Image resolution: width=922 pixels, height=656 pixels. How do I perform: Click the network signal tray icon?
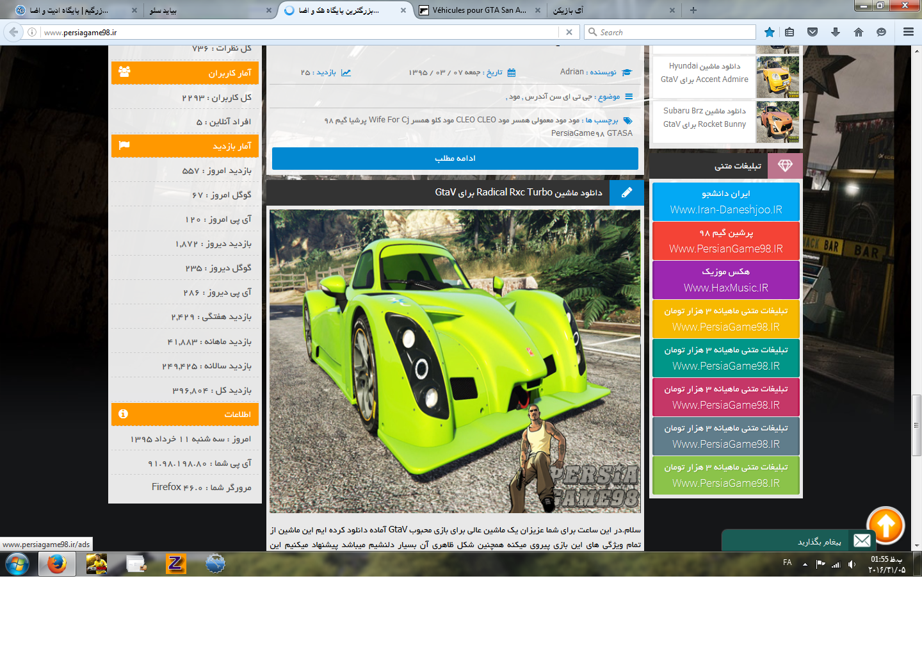click(836, 564)
